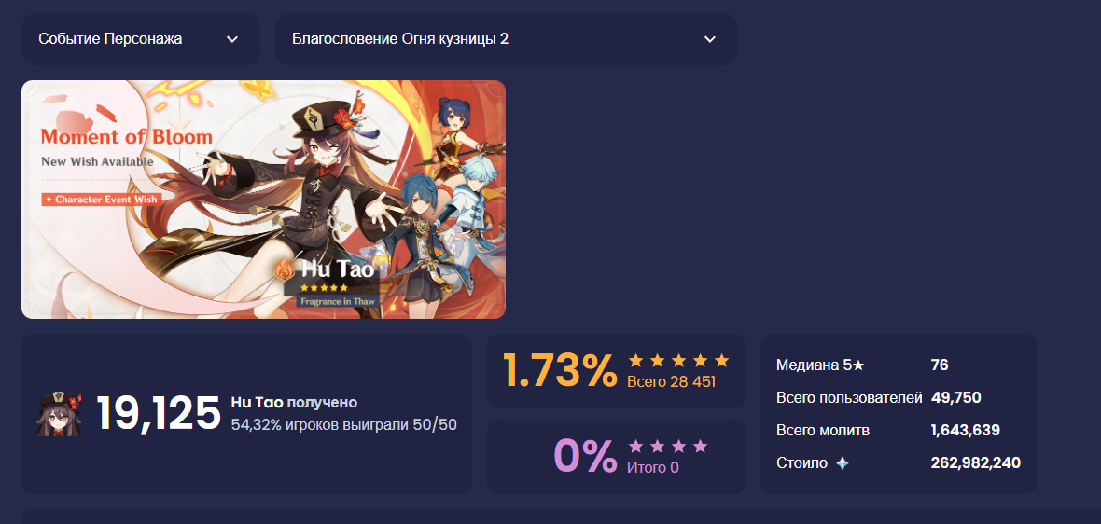Viewport: 1101px width, 524px height.
Task: Click the Всего 28 451 text
Action: tap(671, 382)
